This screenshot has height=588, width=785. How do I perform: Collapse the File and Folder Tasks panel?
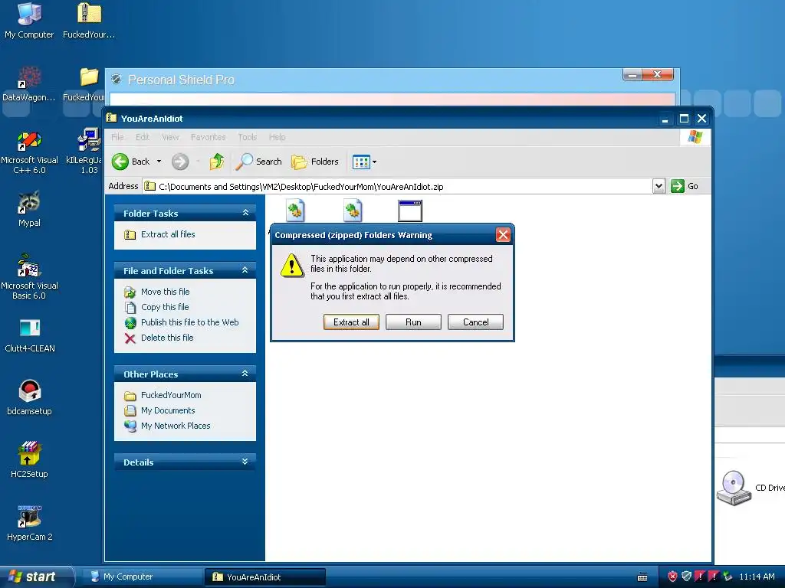(245, 270)
